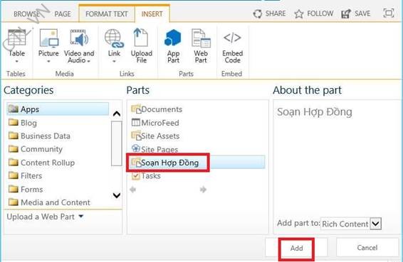Image resolution: width=403 pixels, height=262 pixels.
Task: Select the Media and Content category
Action: [49, 202]
